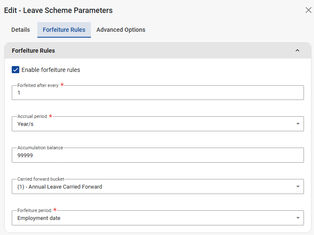The height and width of the screenshot is (235, 314).
Task: Open the Advanced Options tab
Action: (x=121, y=30)
